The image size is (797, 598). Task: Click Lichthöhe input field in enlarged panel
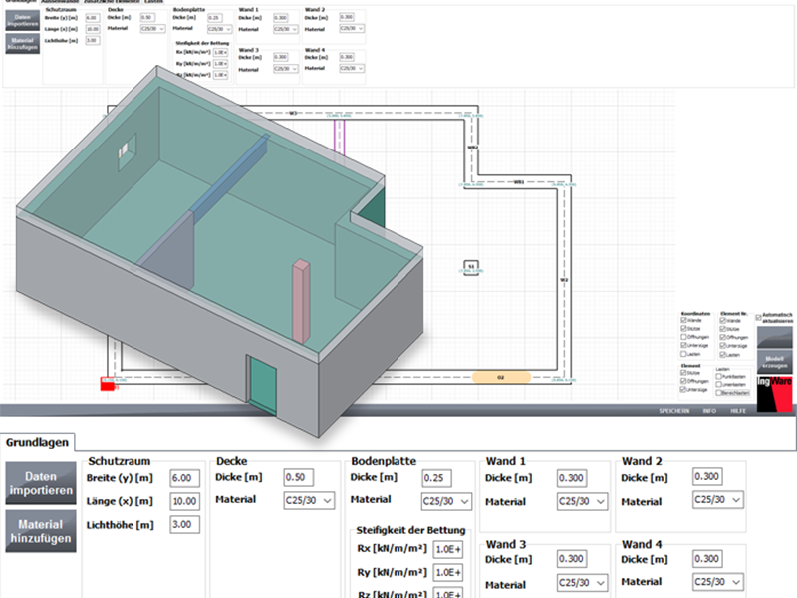tap(183, 524)
